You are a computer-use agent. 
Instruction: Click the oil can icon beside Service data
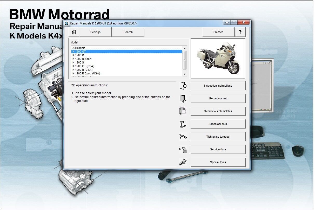(x=183, y=149)
